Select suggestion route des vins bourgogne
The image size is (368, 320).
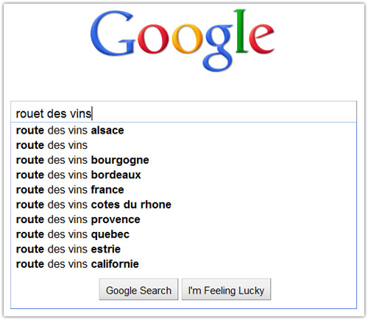point(183,160)
